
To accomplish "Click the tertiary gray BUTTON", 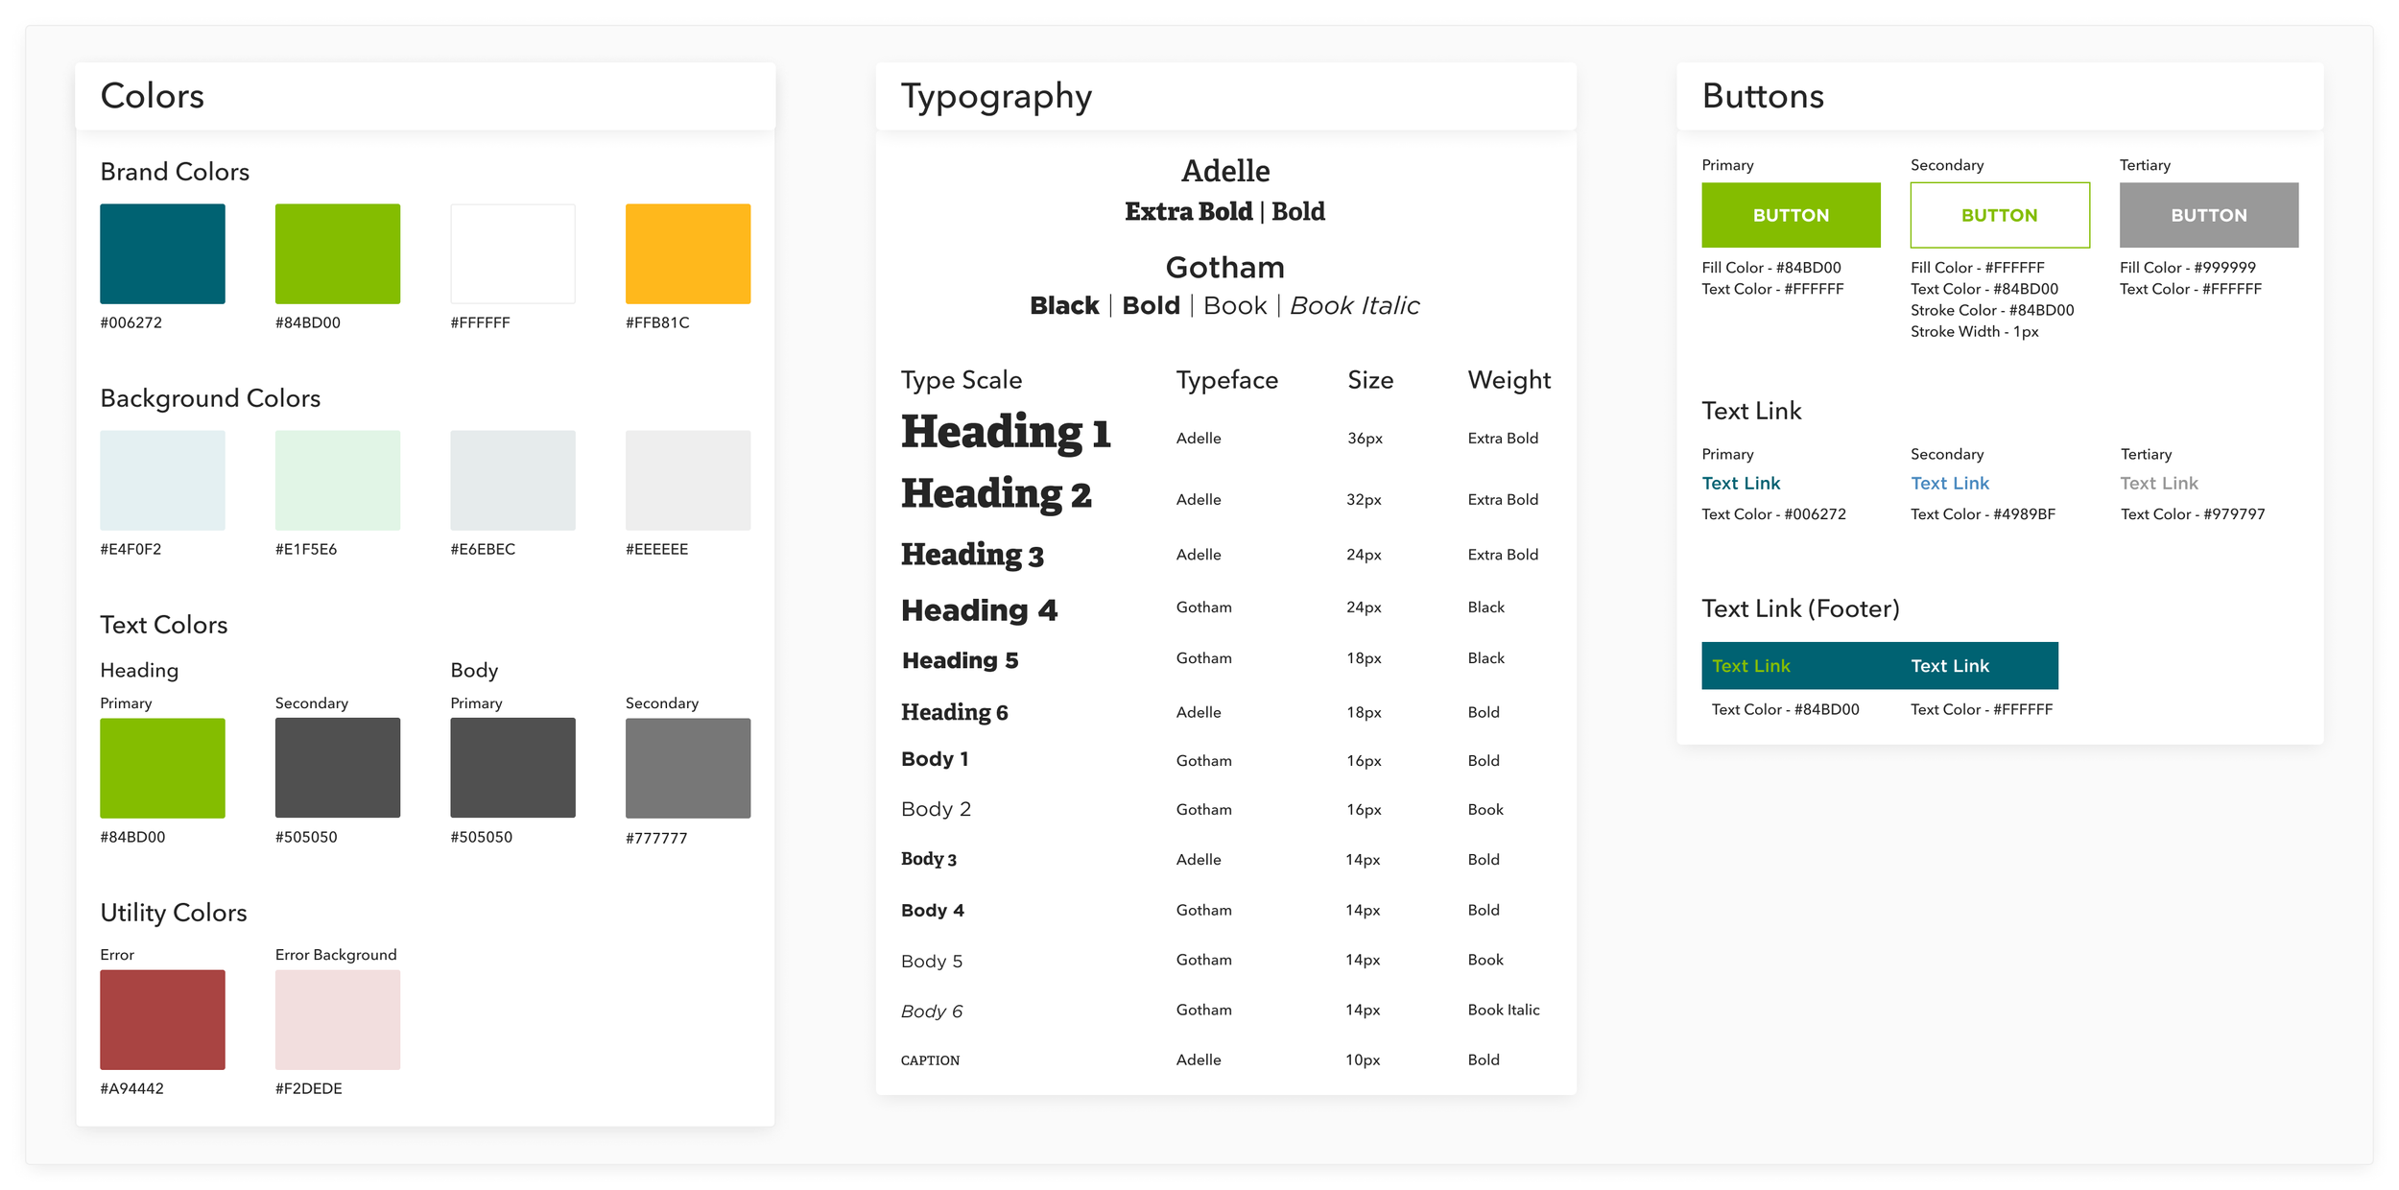I will tap(2208, 215).
